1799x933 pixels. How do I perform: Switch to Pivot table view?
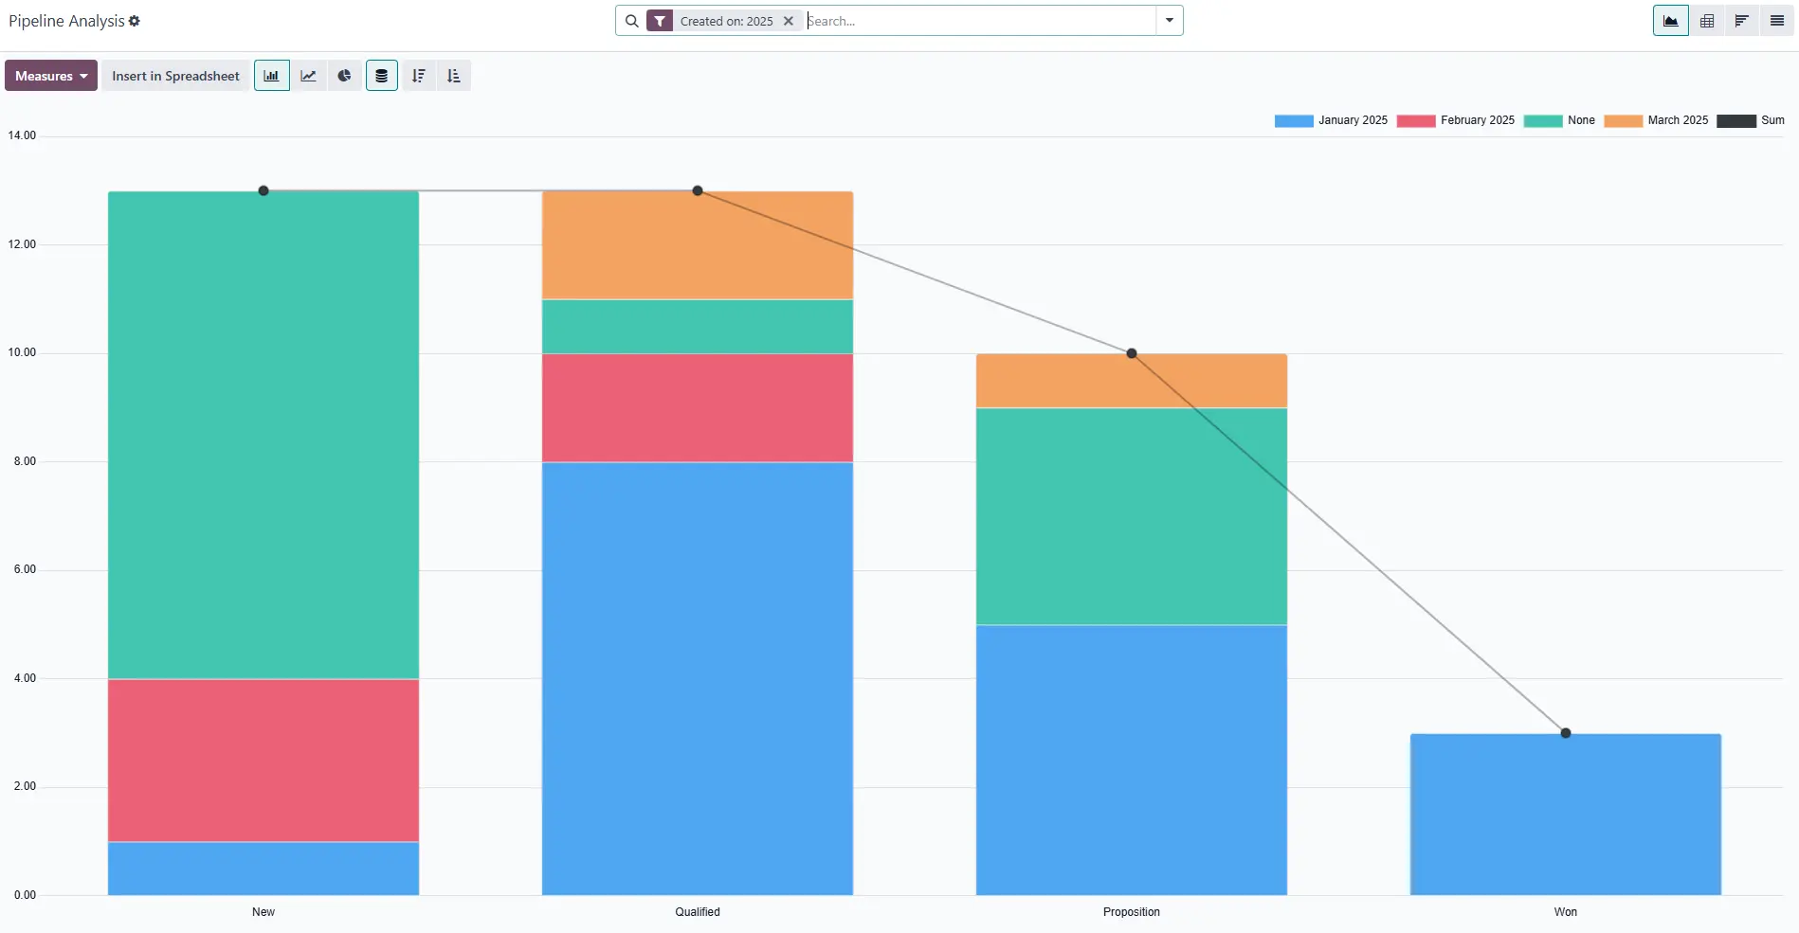1707,21
